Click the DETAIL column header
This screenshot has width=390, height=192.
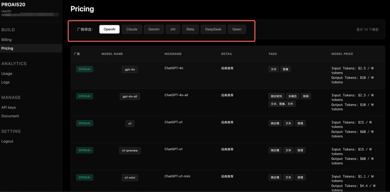[x=226, y=54]
